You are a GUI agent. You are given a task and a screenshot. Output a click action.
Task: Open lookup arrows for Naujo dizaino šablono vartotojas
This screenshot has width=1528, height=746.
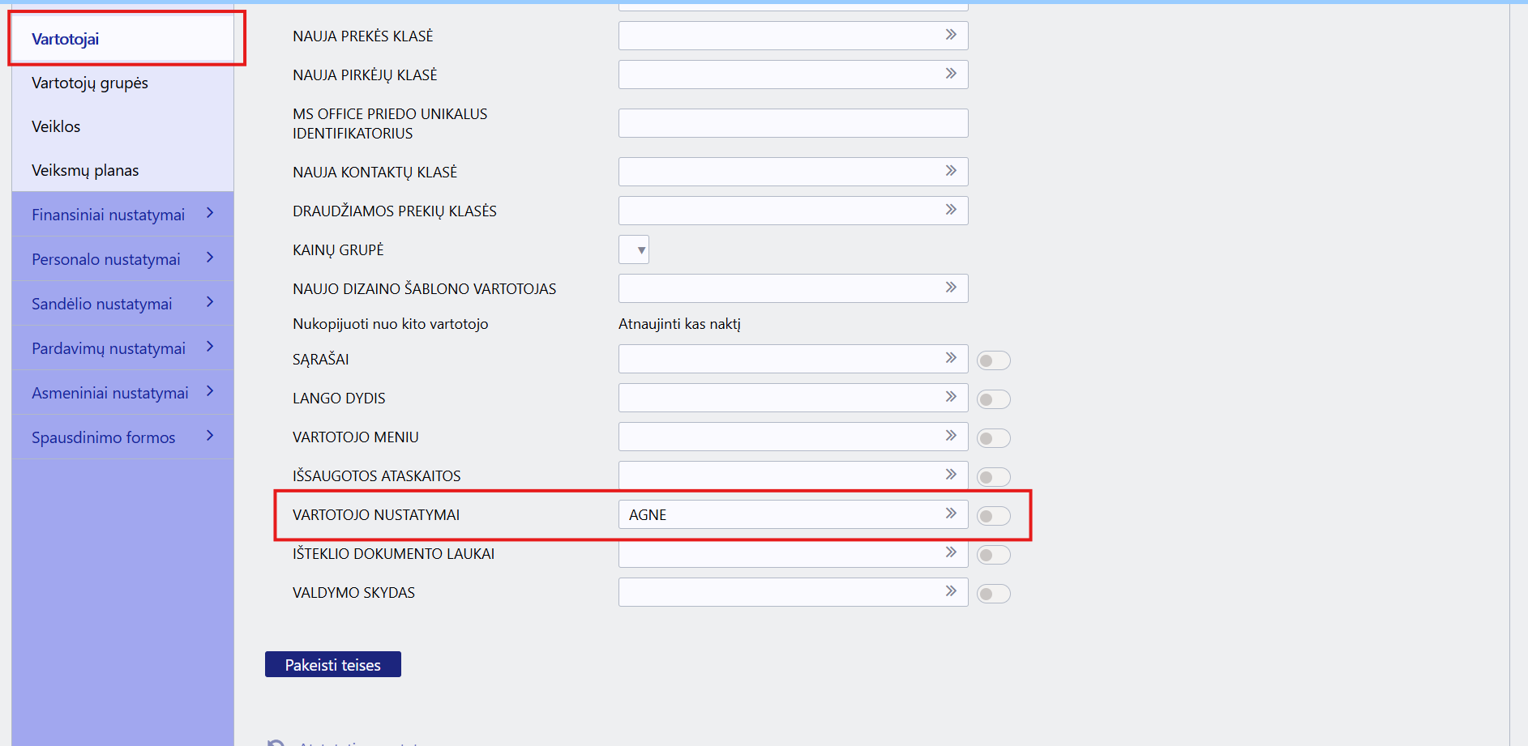(951, 288)
